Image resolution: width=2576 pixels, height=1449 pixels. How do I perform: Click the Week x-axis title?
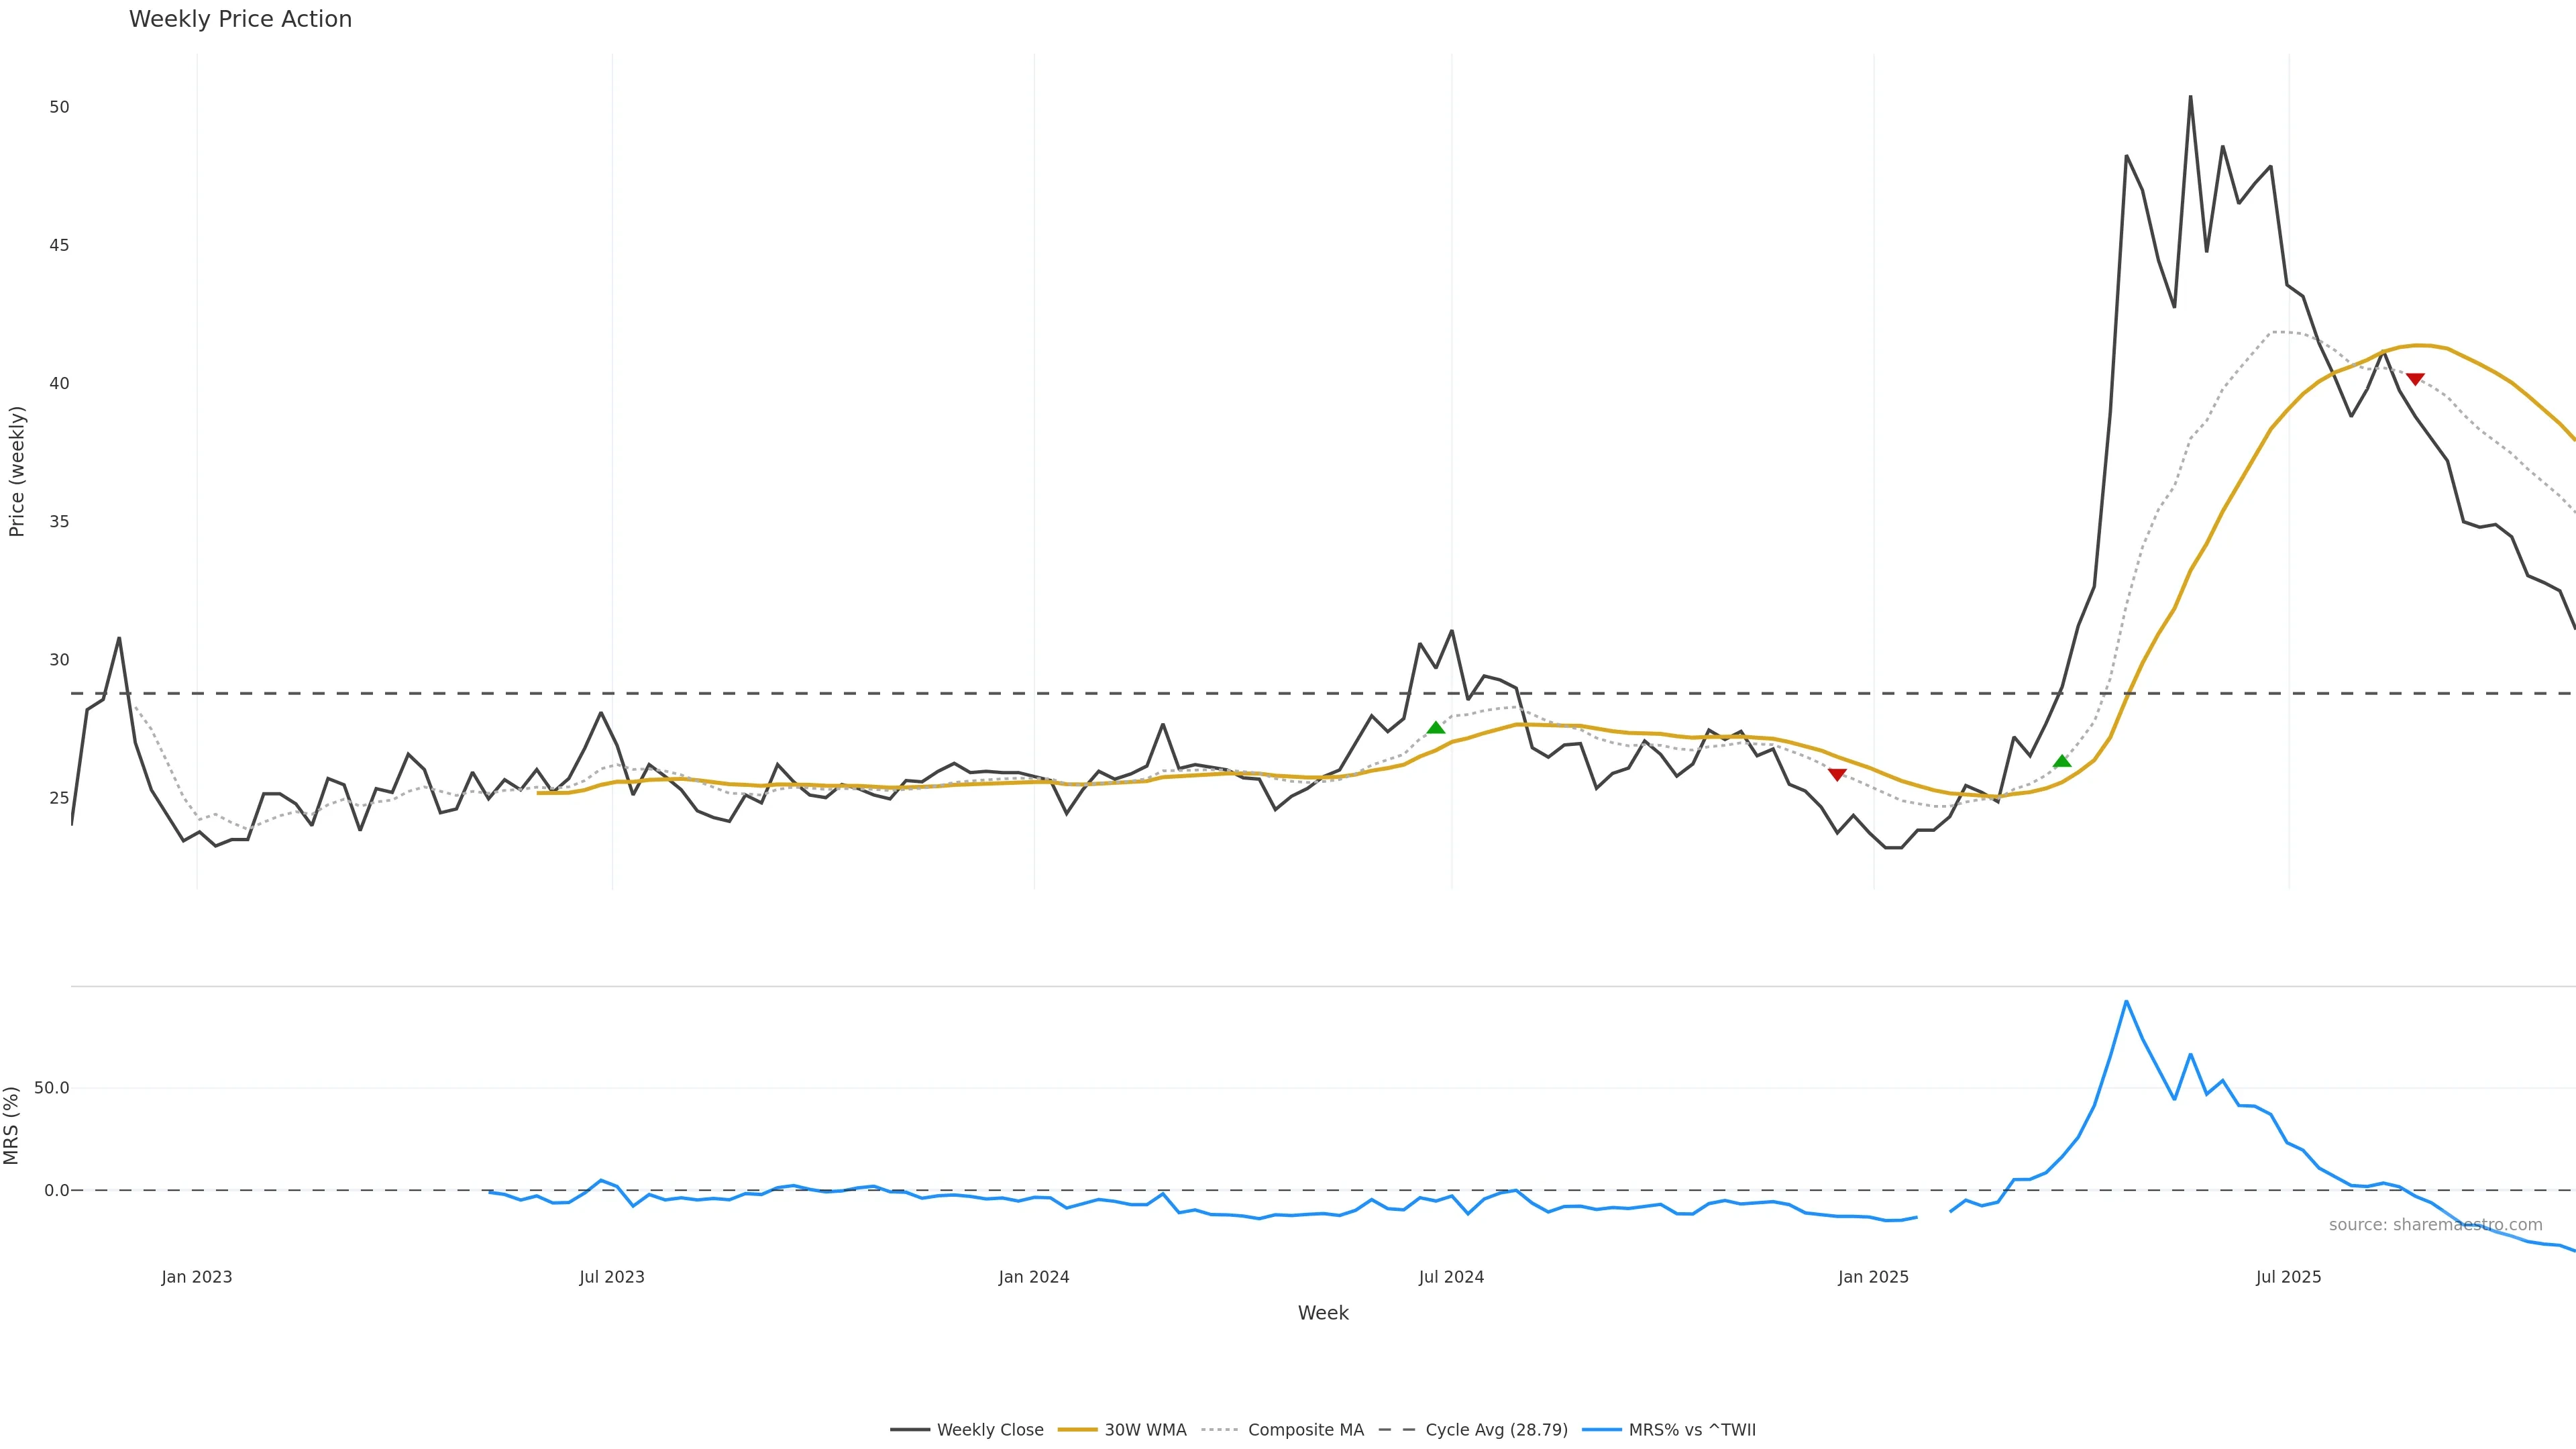tap(1323, 1313)
